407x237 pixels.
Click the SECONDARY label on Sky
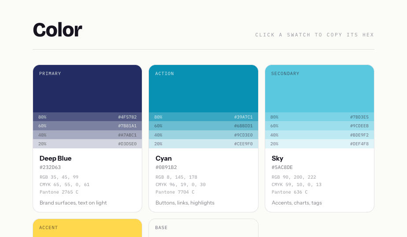pos(285,73)
